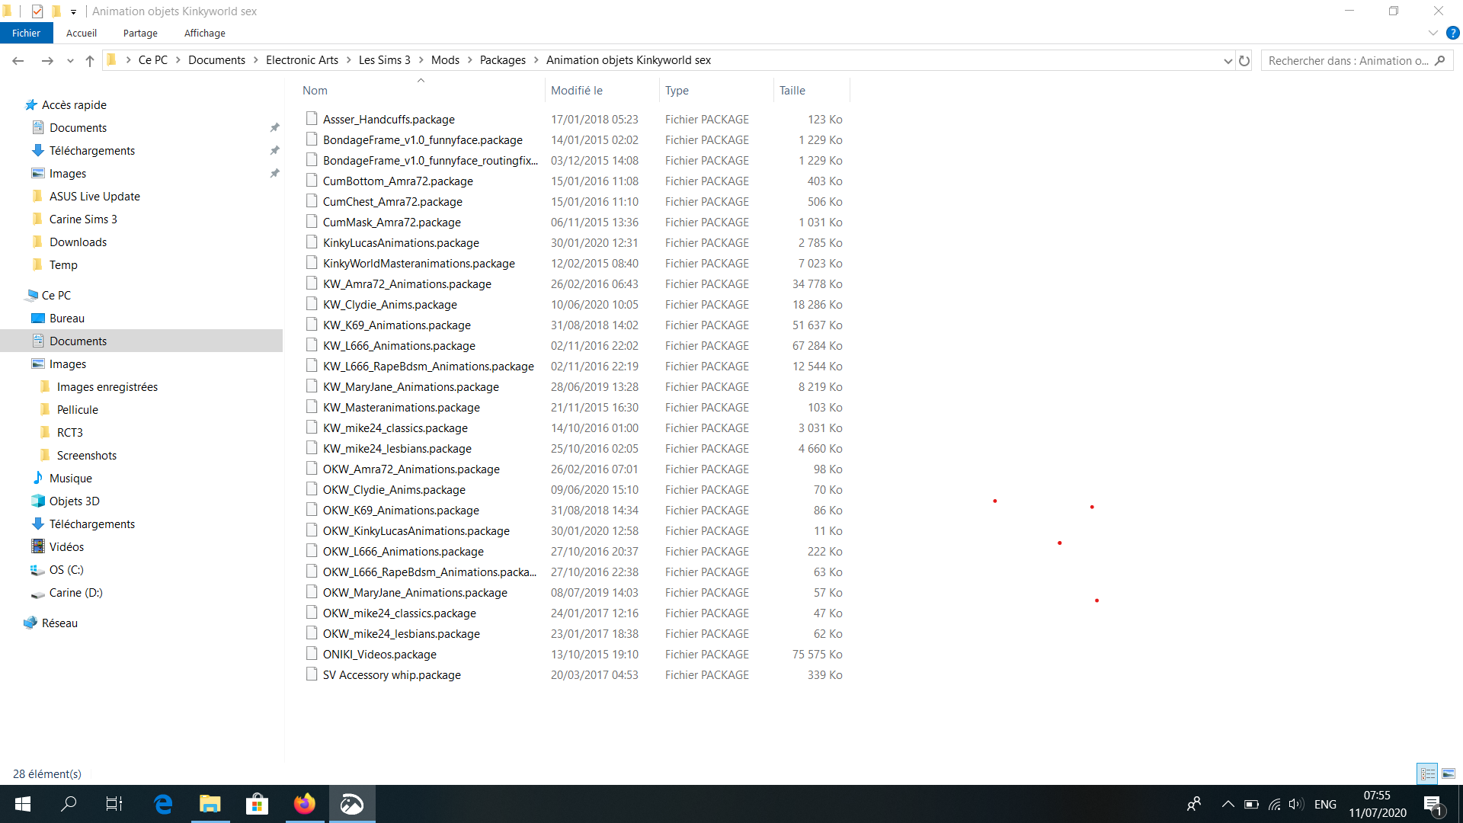Open Images enregistrées folder

107,387
